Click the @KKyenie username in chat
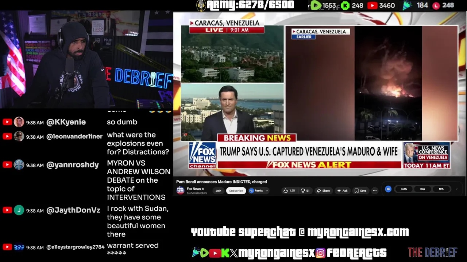The height and width of the screenshot is (262, 467). 66,122
